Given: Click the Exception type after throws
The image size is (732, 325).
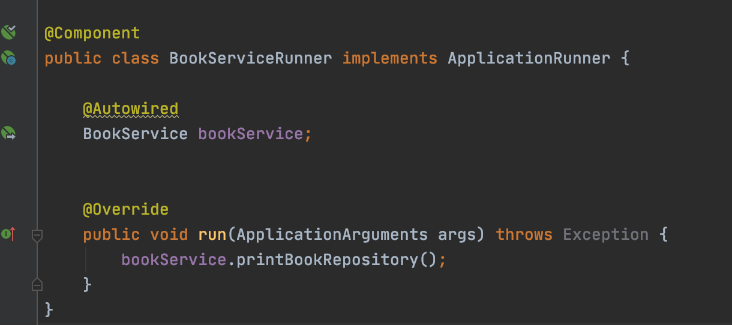Looking at the screenshot, I should point(606,234).
